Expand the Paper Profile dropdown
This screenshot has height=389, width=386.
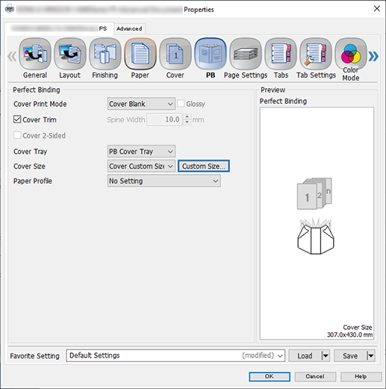pos(164,181)
